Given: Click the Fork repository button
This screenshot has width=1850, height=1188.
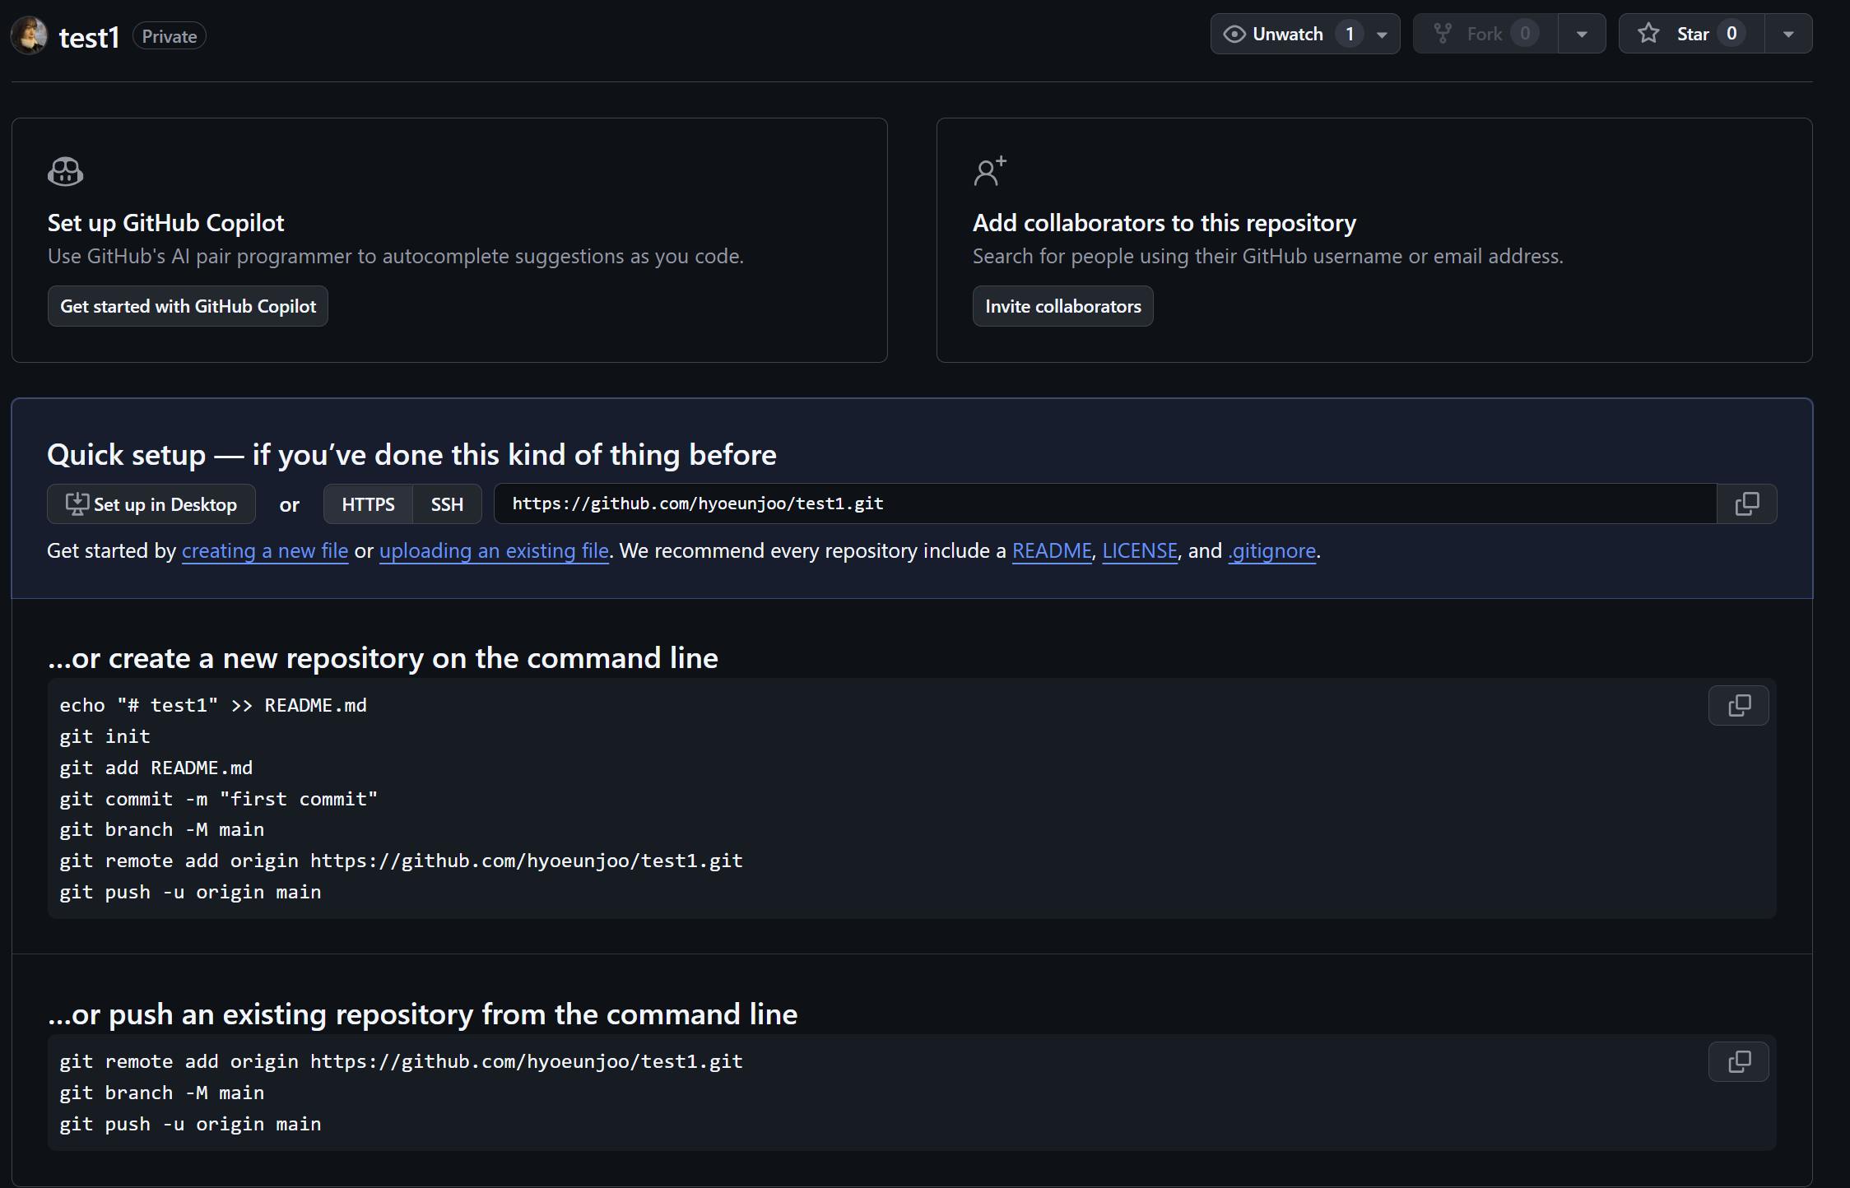Looking at the screenshot, I should (x=1484, y=34).
